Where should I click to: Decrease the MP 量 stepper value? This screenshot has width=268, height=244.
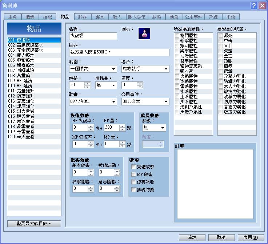click(x=122, y=146)
